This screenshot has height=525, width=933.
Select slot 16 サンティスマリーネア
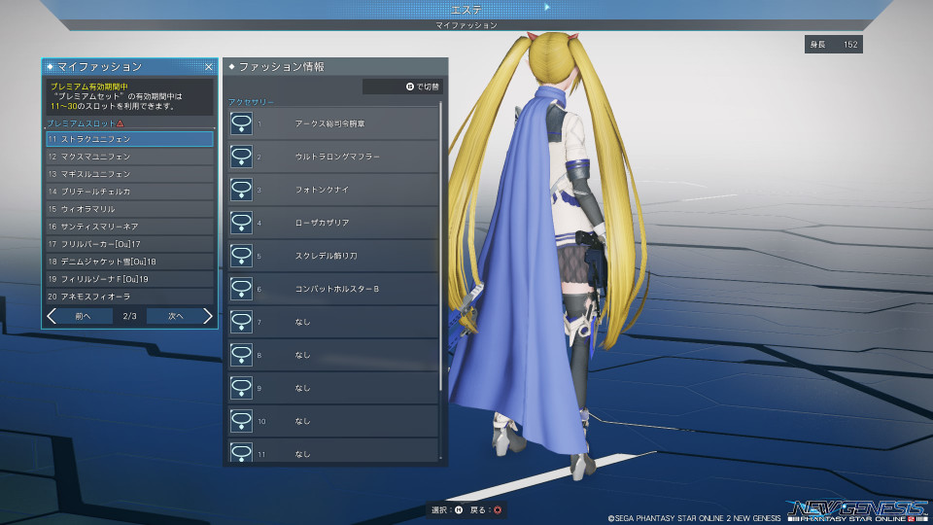(x=129, y=227)
